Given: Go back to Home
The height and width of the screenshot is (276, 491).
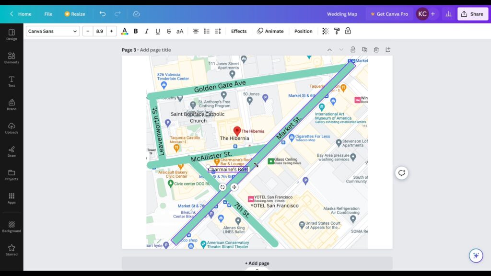Looking at the screenshot, I should coord(21,14).
